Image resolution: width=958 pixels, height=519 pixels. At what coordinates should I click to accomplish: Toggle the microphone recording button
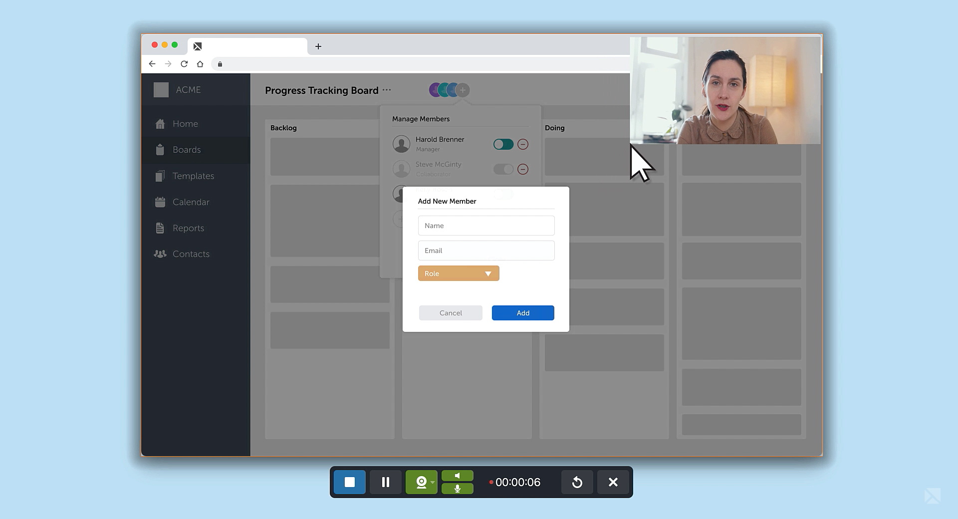(457, 489)
